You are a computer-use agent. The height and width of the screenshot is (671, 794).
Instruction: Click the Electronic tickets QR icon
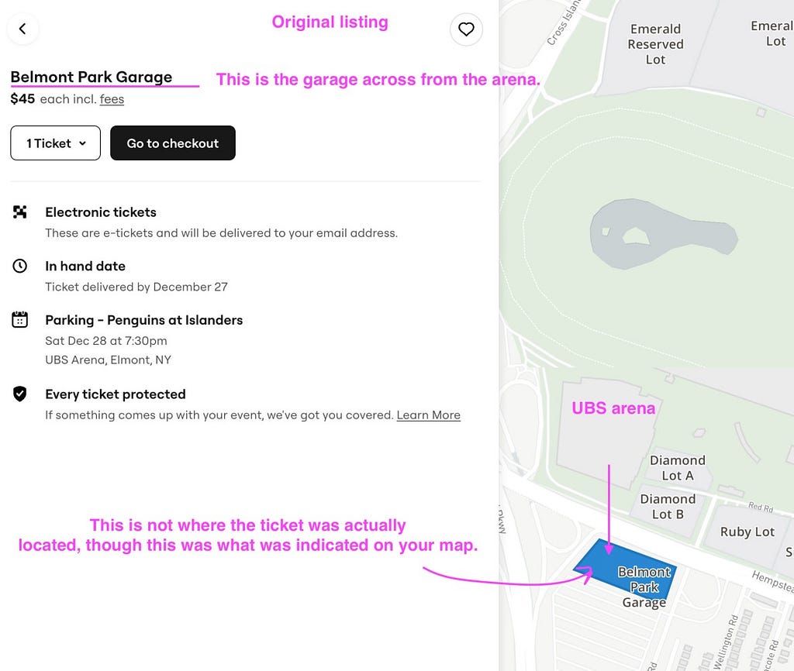pos(19,212)
